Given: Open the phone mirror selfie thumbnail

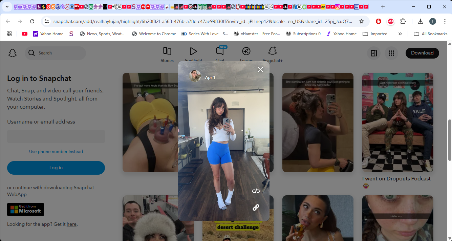Looking at the screenshot, I should (x=318, y=123).
